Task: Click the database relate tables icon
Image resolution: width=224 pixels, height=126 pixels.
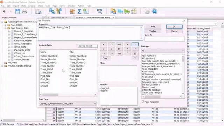Action: point(52,11)
